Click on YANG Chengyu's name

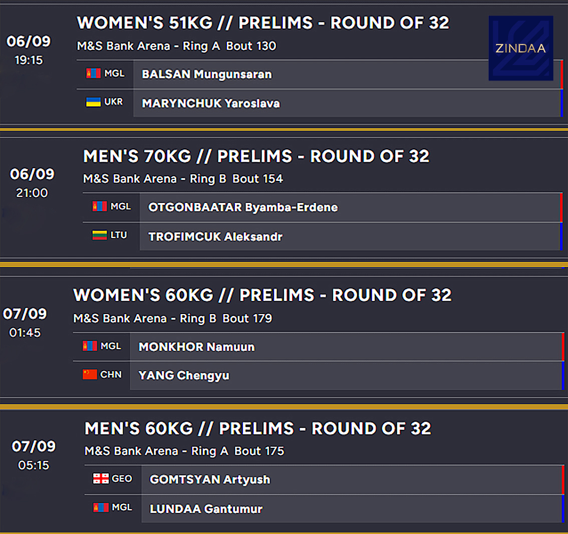pos(184,376)
